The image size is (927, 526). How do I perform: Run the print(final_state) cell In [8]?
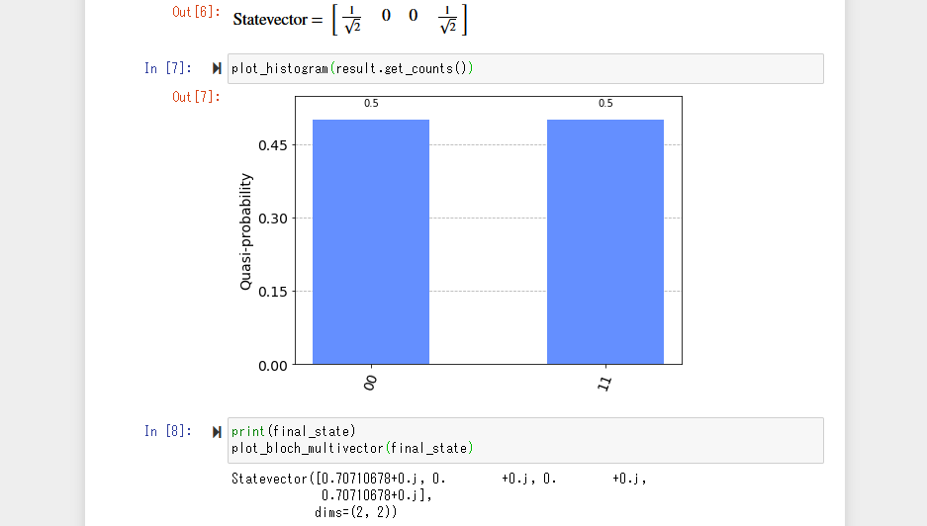[217, 432]
